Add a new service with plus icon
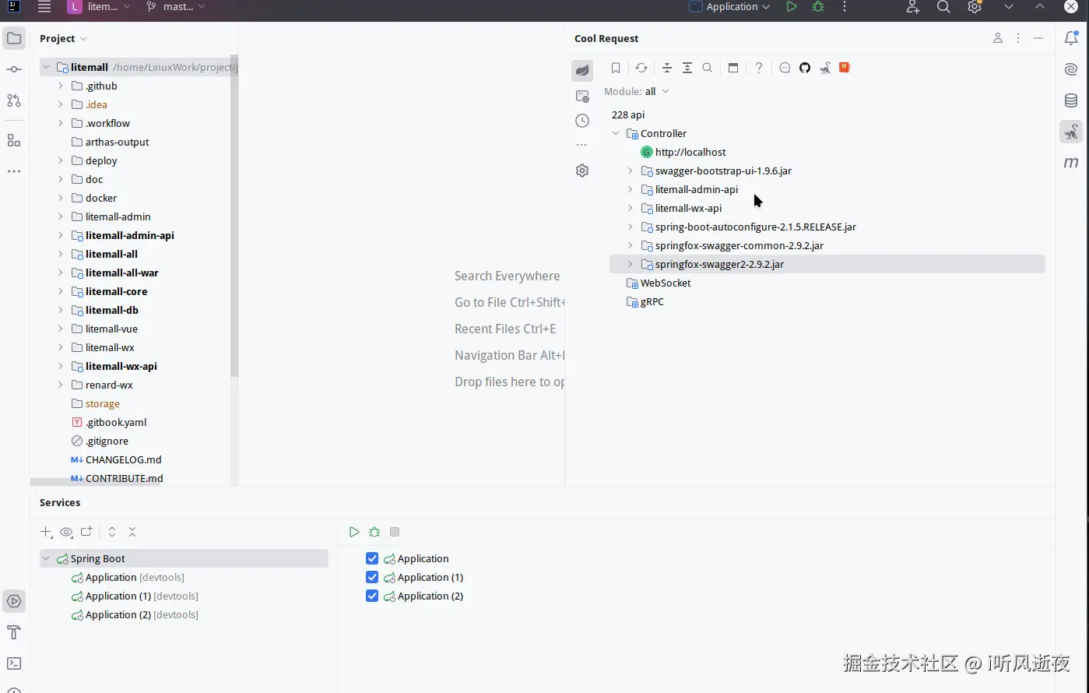Viewport: 1089px width, 693px height. [46, 532]
